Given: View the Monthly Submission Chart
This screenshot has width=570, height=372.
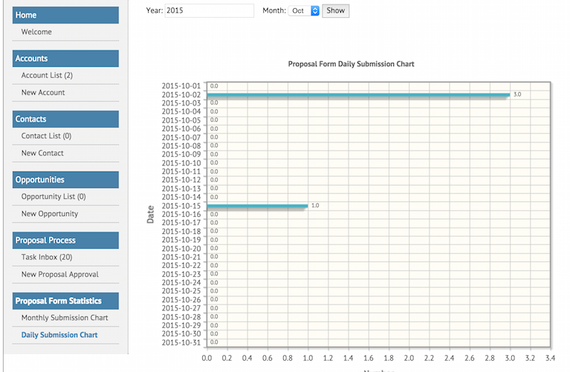Looking at the screenshot, I should [x=65, y=318].
